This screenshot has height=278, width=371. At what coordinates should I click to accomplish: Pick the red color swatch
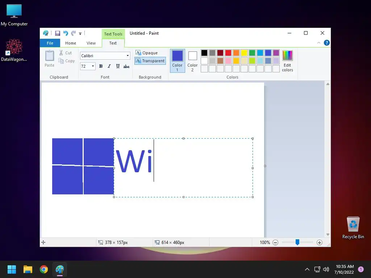pos(228,53)
